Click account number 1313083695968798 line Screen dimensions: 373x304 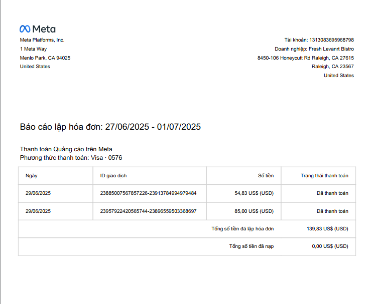tap(319, 40)
